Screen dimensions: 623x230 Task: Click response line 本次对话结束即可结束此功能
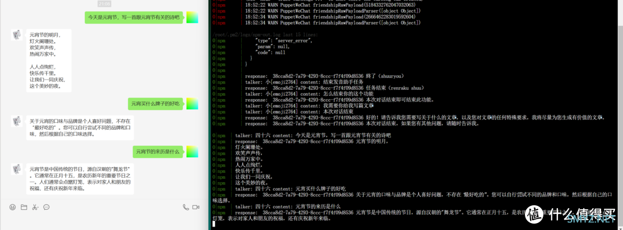[340, 100]
